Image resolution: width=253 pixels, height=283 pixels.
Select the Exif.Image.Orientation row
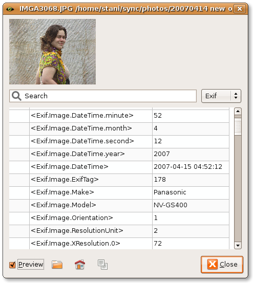(119, 218)
